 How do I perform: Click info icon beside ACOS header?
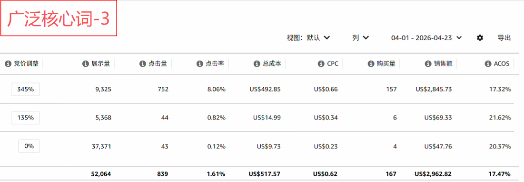(x=488, y=64)
